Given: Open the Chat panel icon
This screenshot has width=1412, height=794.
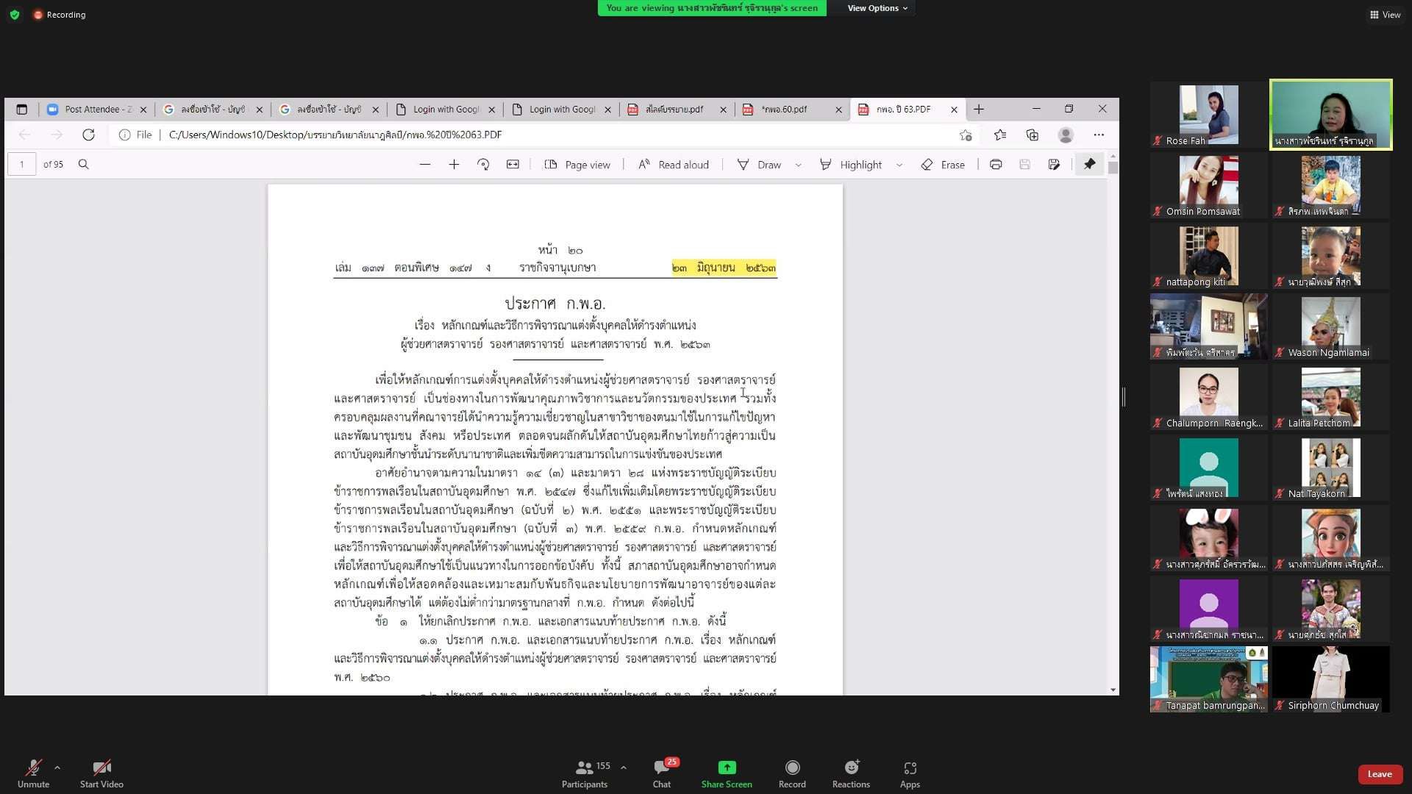Looking at the screenshot, I should (660, 768).
